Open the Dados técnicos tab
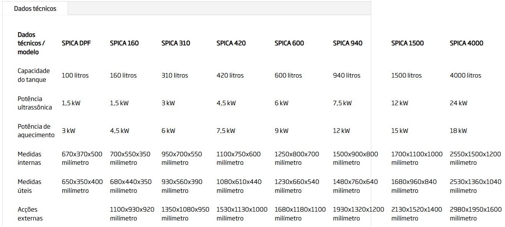 coord(35,8)
